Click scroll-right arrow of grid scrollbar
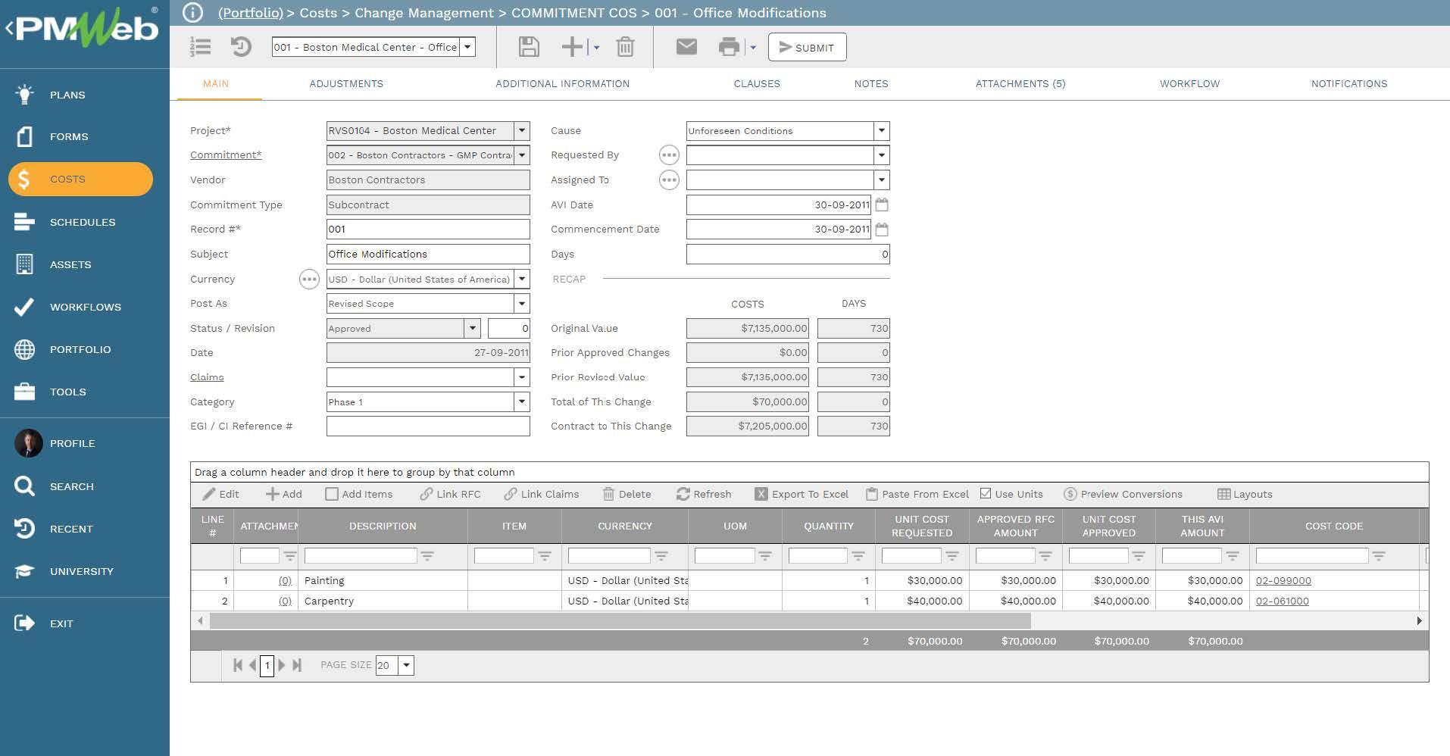This screenshot has height=756, width=1450. click(x=1419, y=621)
